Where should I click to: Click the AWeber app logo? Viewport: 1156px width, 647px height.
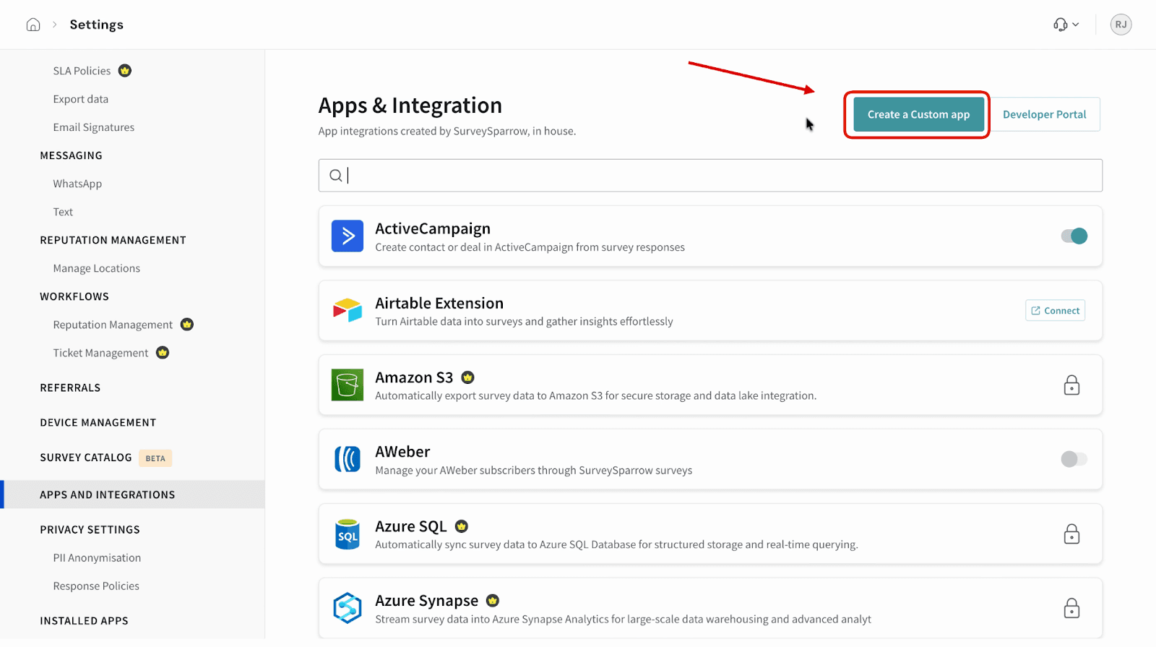pos(348,460)
